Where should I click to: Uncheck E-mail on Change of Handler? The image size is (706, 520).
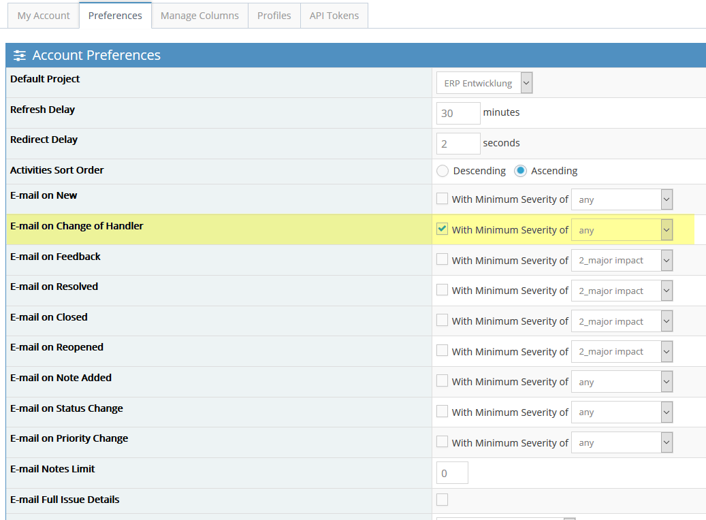(x=443, y=229)
